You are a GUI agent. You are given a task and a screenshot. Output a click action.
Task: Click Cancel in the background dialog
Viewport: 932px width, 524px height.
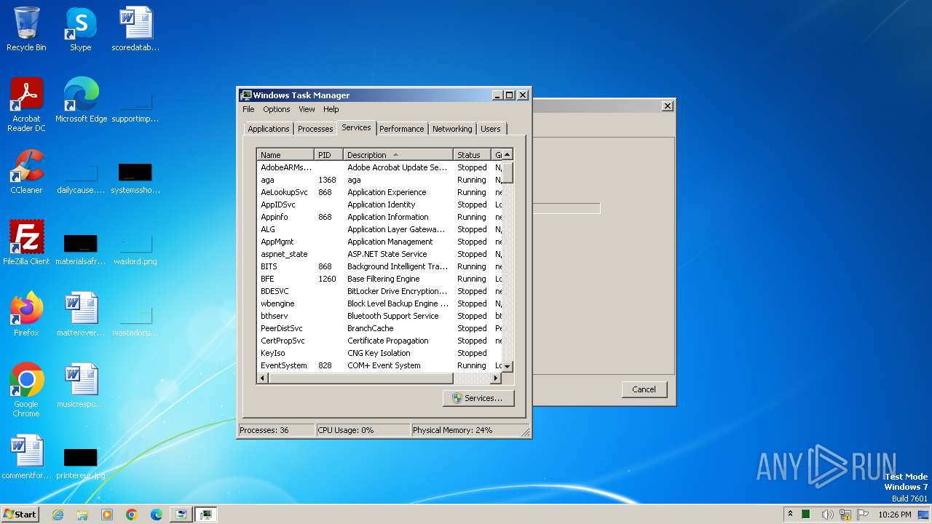(x=644, y=389)
